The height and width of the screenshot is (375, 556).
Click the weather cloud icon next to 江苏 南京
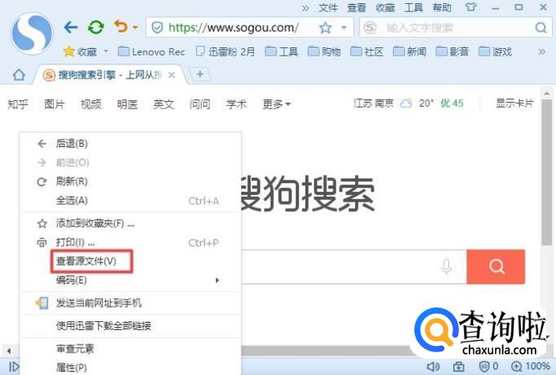tap(406, 104)
